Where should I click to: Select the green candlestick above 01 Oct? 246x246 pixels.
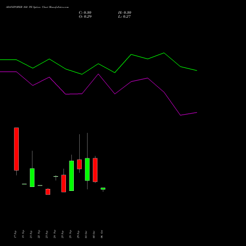pyautogui.click(x=87, y=169)
